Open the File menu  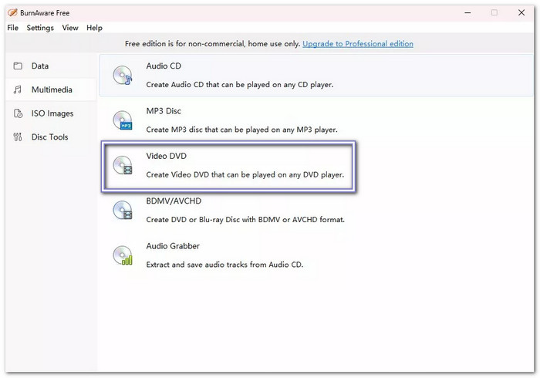(x=13, y=28)
